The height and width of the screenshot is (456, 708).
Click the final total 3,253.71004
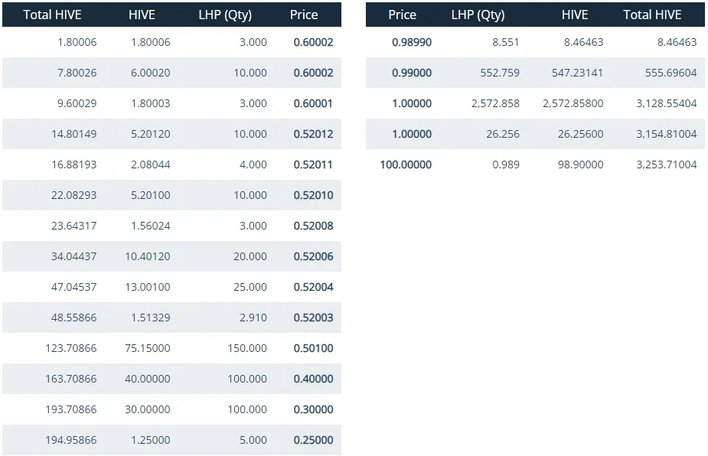(667, 164)
